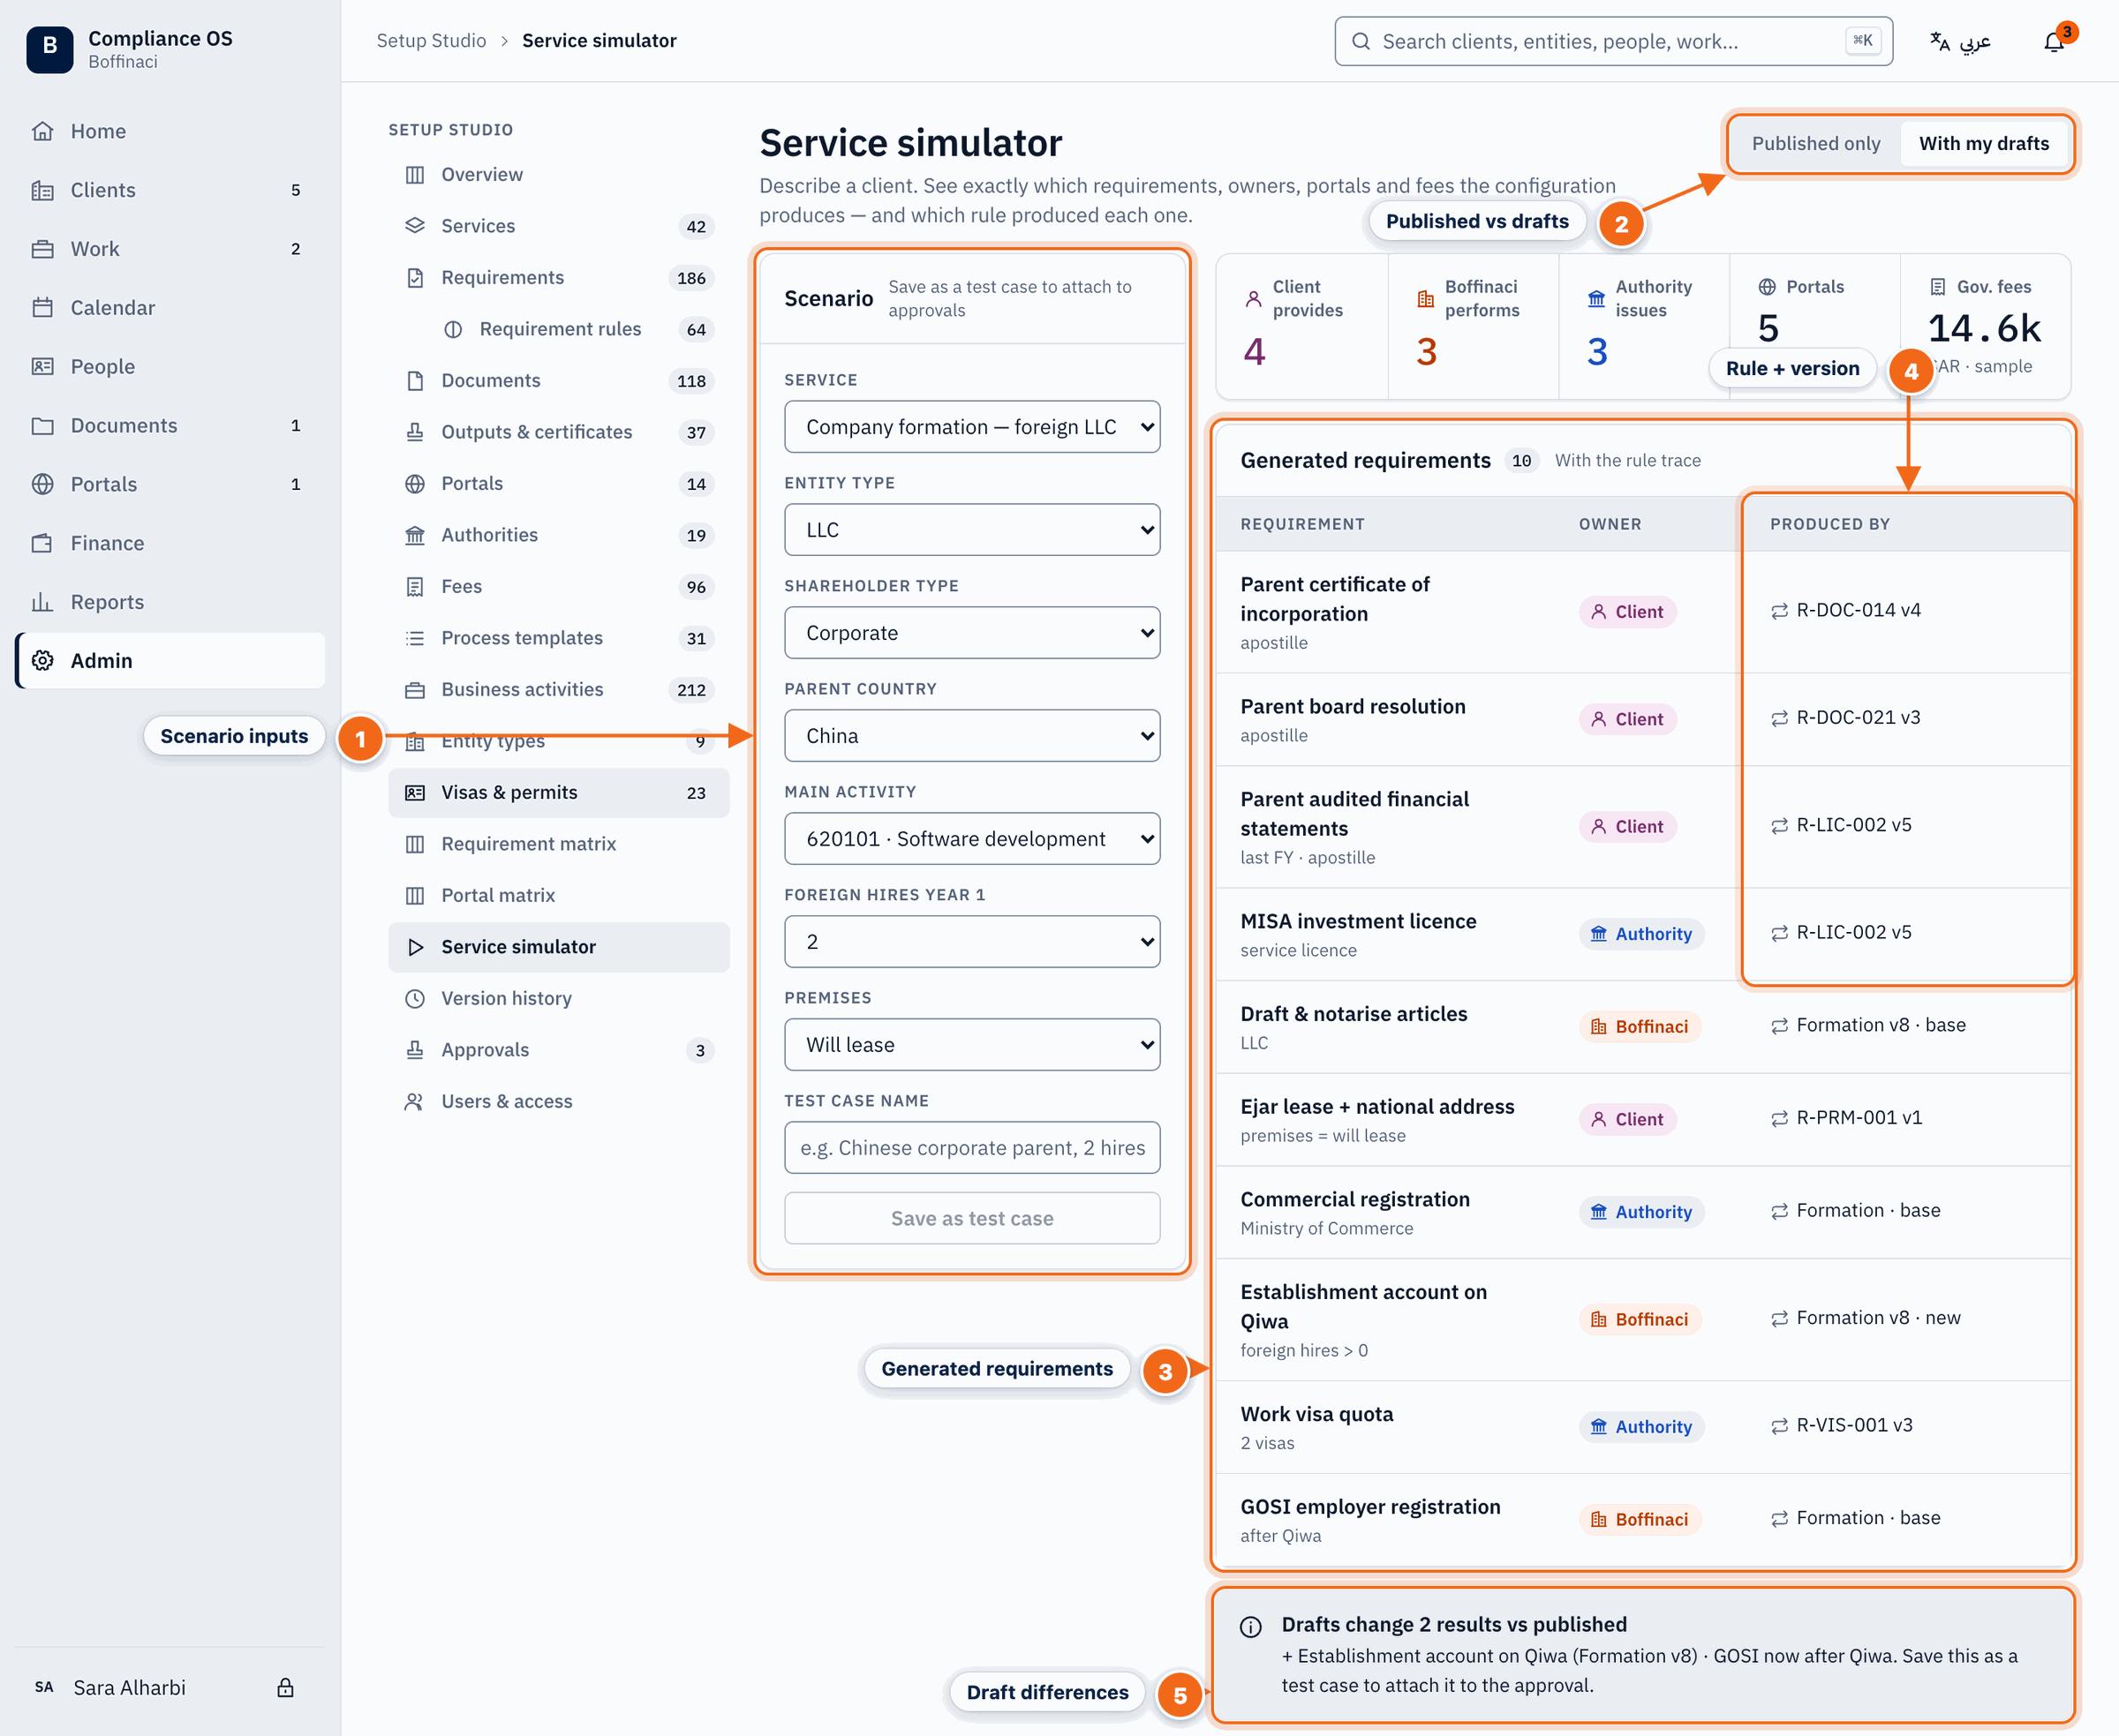Open the Premises dropdown showing Will lease
Screen dimensions: 2119x1736
click(972, 1045)
